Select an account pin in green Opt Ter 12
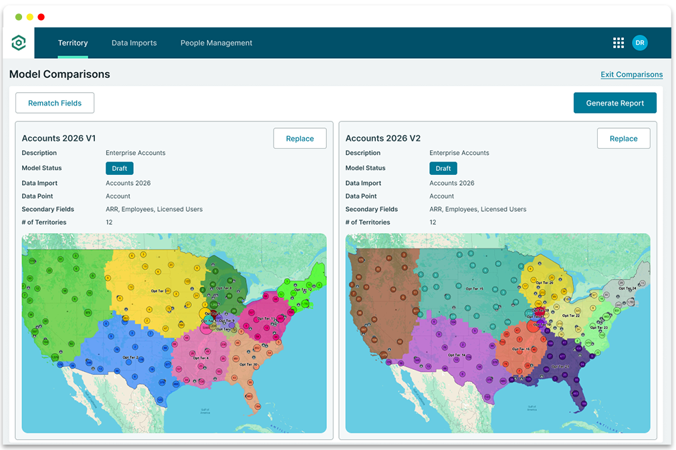Image resolution: width=676 pixels, height=450 pixels. click(309, 284)
